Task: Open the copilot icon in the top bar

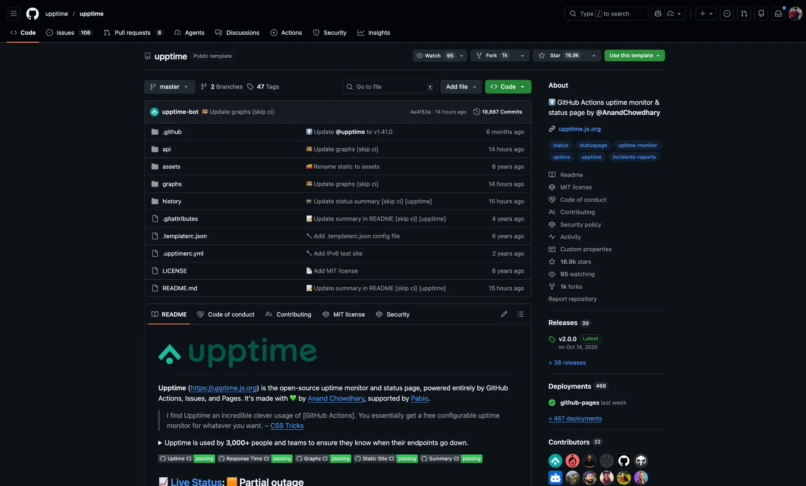Action: coord(658,13)
